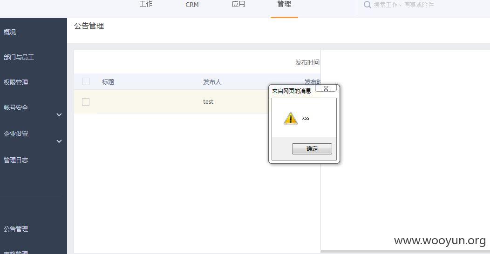Image resolution: width=490 pixels, height=254 pixels.
Task: Expand the 企业设置 submenu chevron
Action: [x=59, y=141]
